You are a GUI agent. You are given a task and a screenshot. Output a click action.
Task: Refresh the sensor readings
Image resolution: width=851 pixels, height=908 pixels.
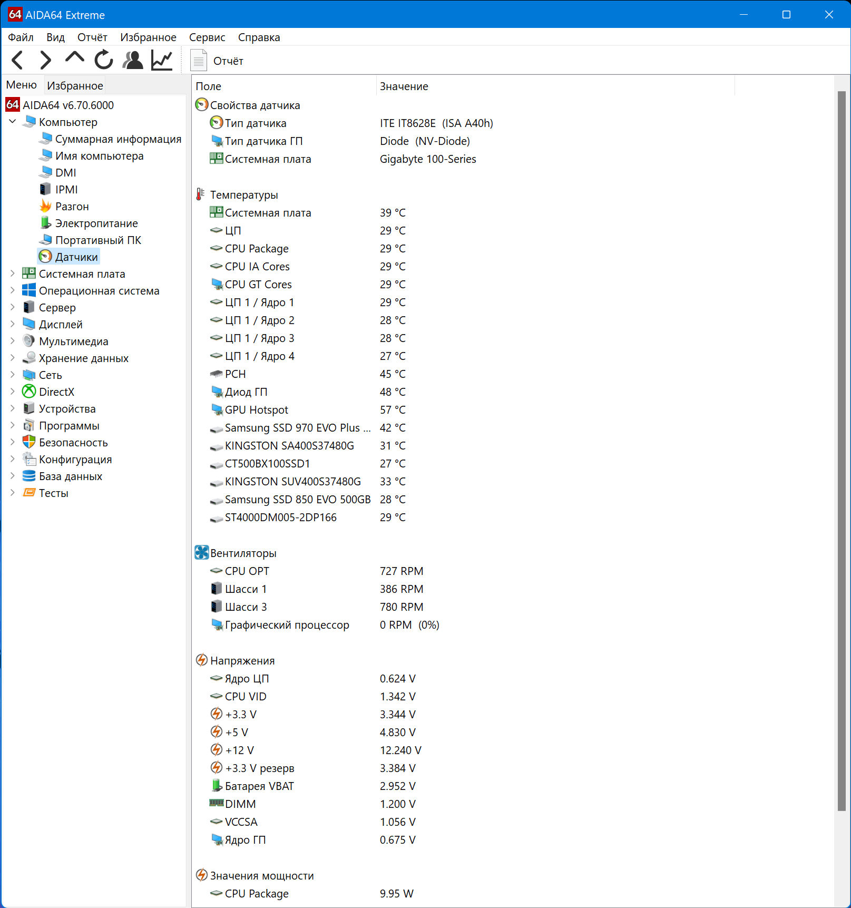pyautogui.click(x=104, y=60)
